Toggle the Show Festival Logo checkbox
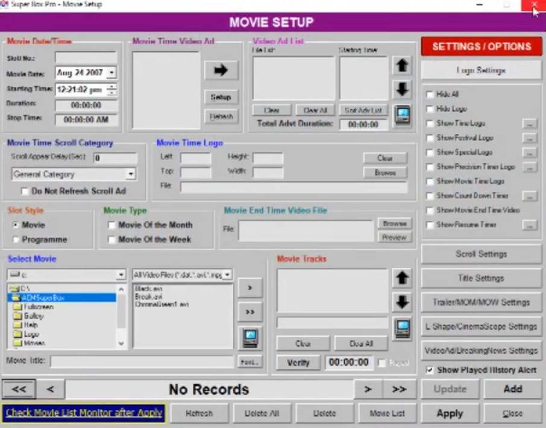This screenshot has height=428, width=546. [x=430, y=138]
